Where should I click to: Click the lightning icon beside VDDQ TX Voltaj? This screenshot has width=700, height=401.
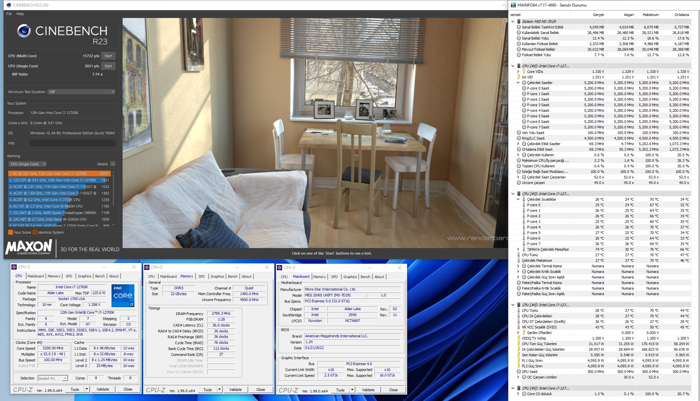tap(519, 338)
